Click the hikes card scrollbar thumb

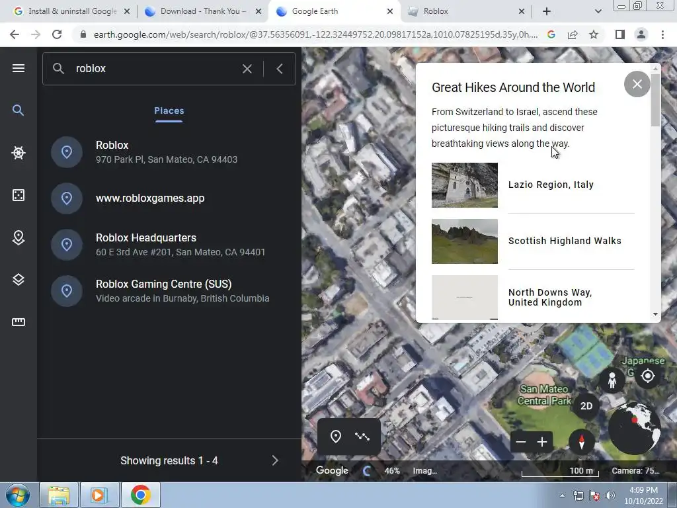(x=655, y=101)
